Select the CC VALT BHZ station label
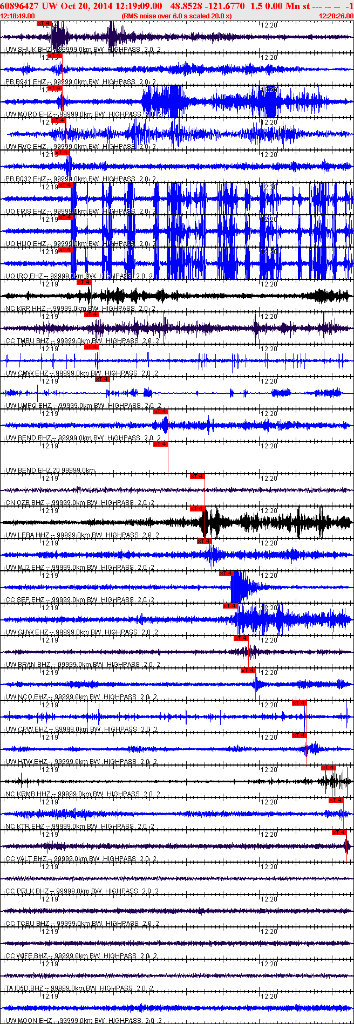 pyautogui.click(x=81, y=859)
